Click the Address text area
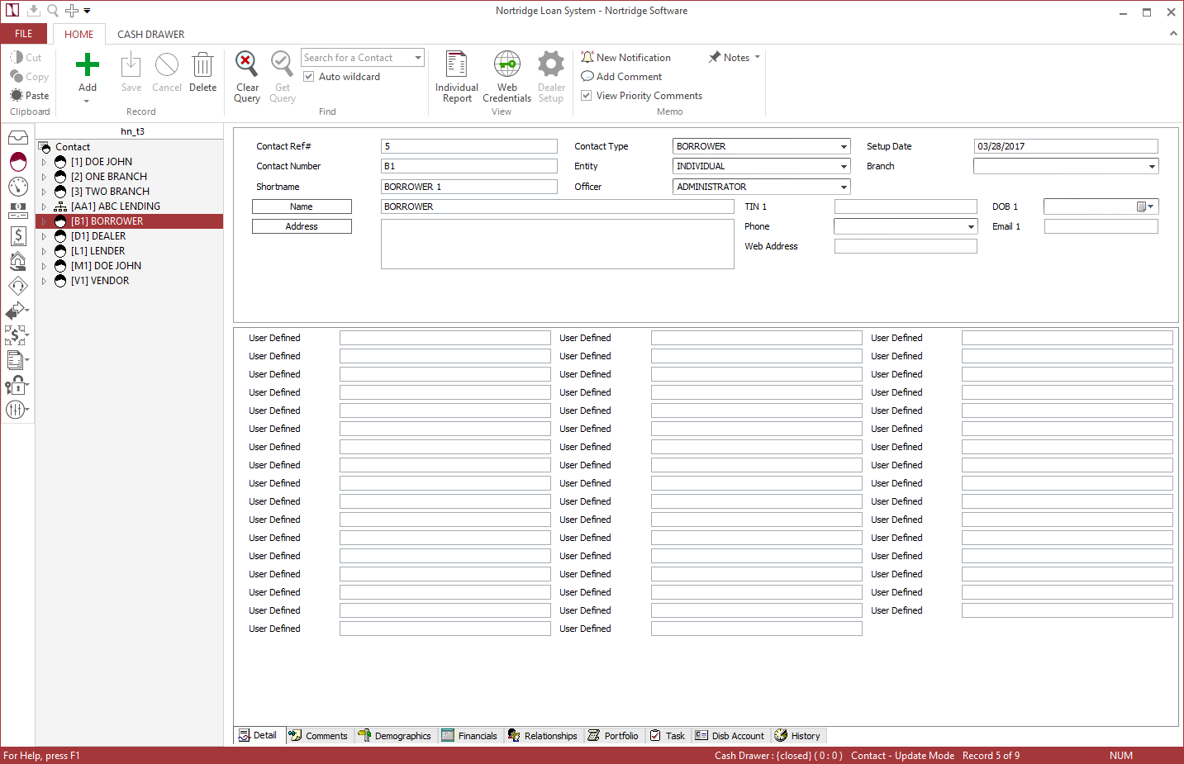Viewport: 1184px width, 764px height. 558,244
